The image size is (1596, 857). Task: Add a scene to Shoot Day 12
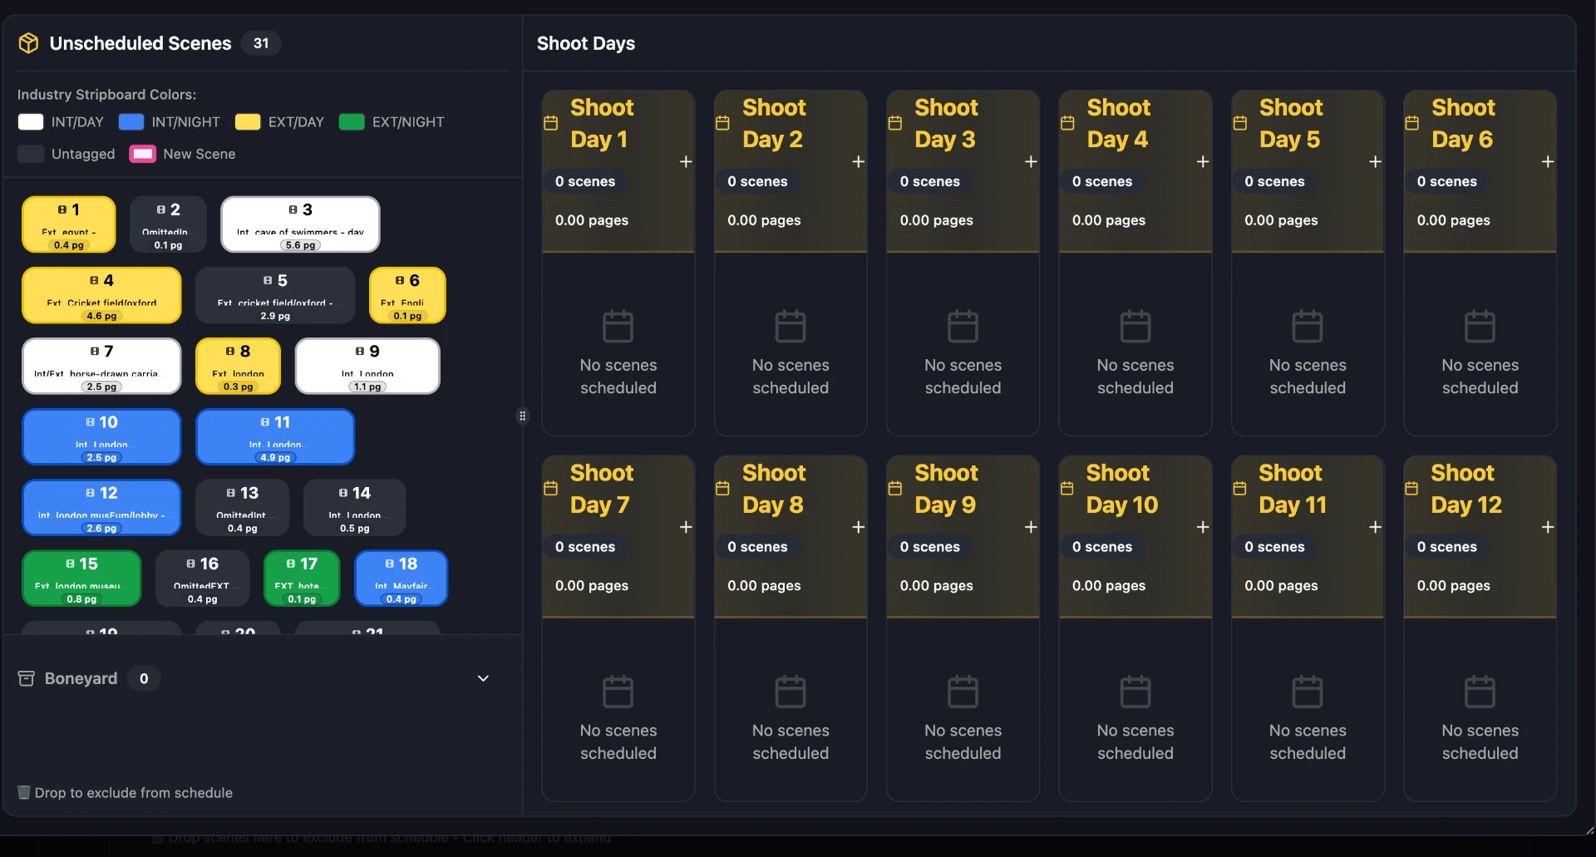(1548, 527)
